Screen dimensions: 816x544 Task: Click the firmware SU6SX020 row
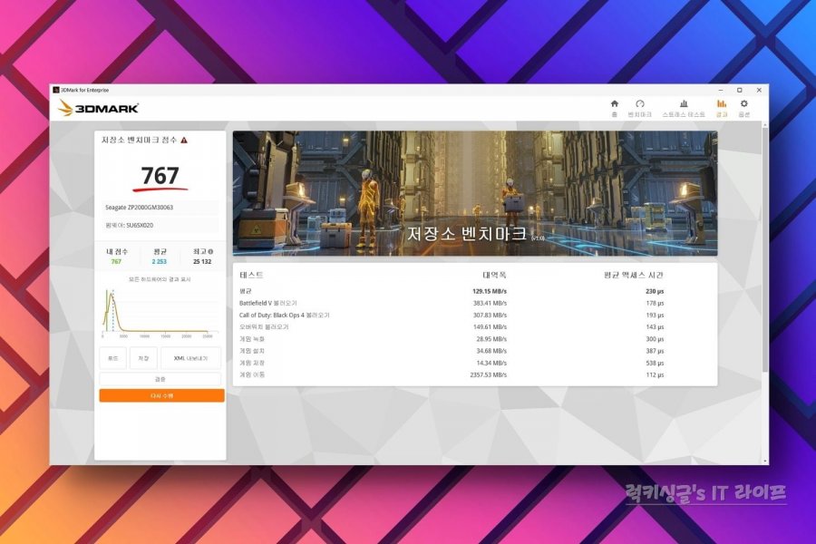pos(160,226)
